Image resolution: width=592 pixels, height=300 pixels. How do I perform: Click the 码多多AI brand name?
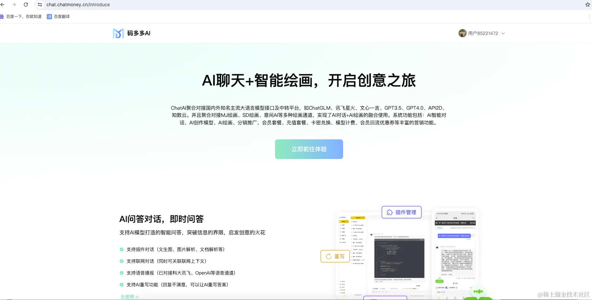[x=139, y=33]
